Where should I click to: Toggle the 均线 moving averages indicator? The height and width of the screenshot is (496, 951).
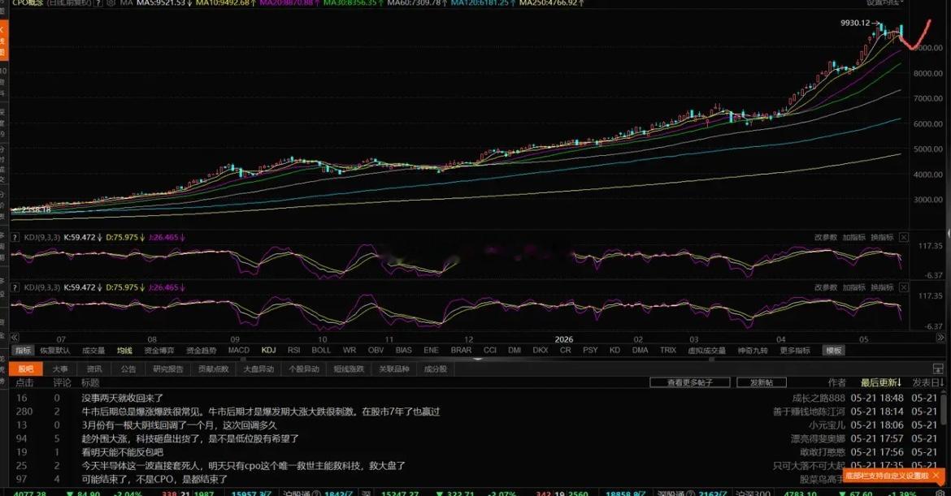pos(125,351)
